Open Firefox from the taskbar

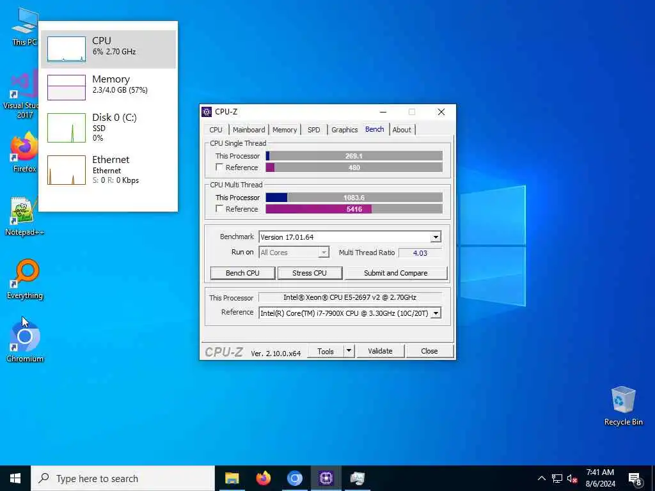point(263,478)
